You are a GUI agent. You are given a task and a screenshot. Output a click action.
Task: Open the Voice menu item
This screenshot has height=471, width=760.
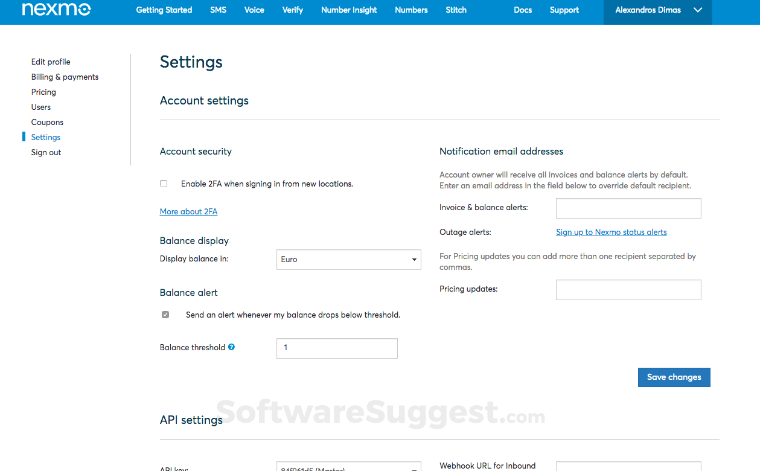click(x=254, y=10)
